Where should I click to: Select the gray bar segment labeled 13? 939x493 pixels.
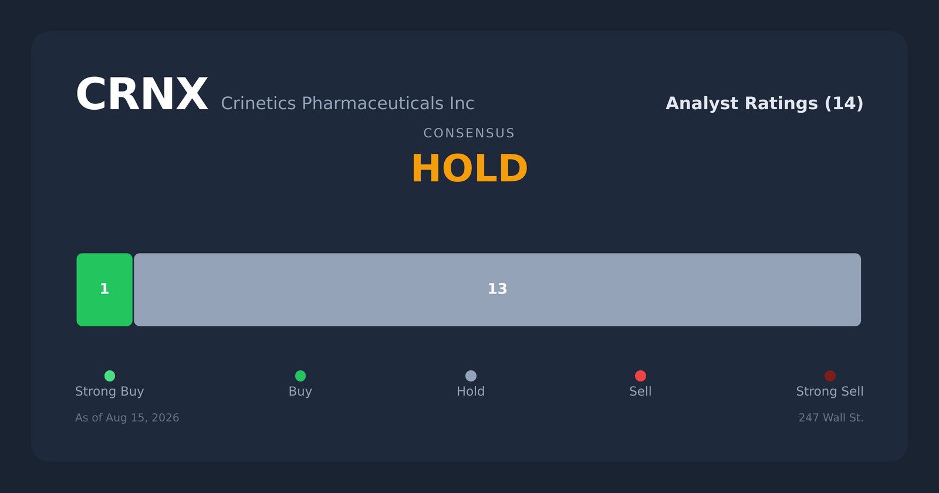pos(497,290)
